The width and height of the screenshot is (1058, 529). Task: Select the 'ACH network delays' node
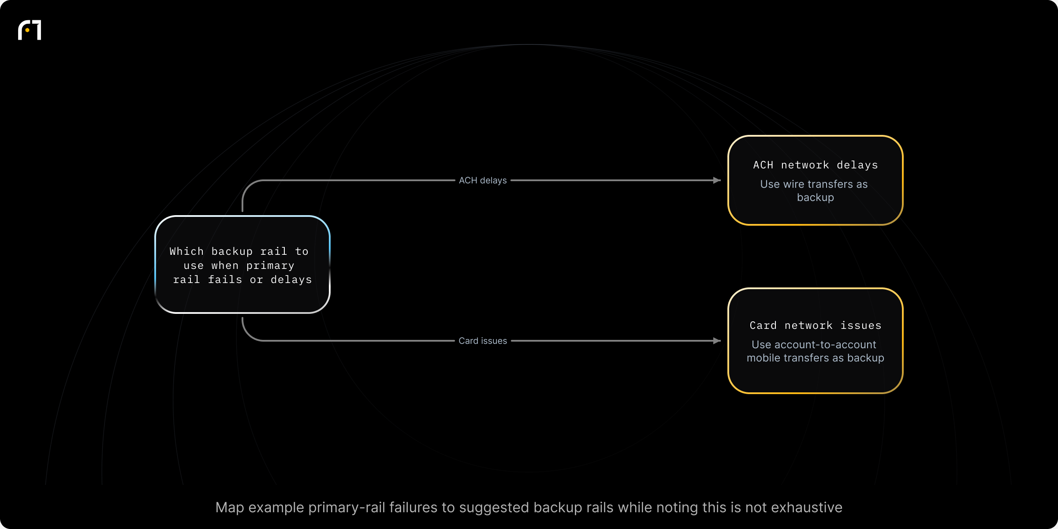click(815, 180)
